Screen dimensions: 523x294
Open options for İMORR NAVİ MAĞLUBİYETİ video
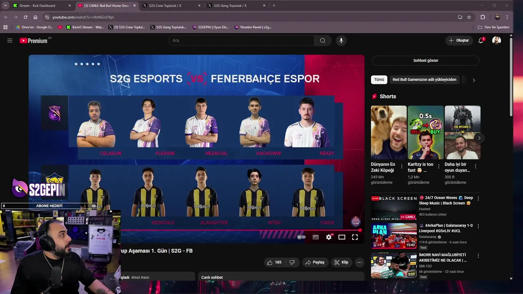tap(478, 255)
